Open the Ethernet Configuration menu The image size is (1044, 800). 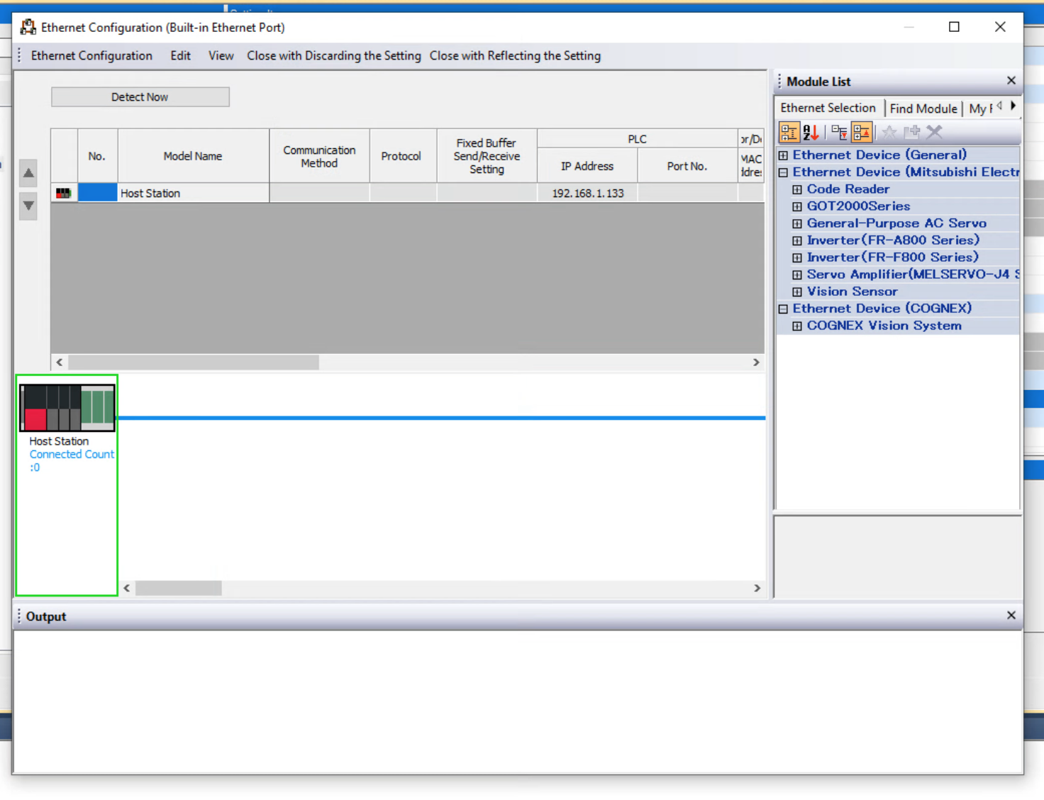[91, 55]
